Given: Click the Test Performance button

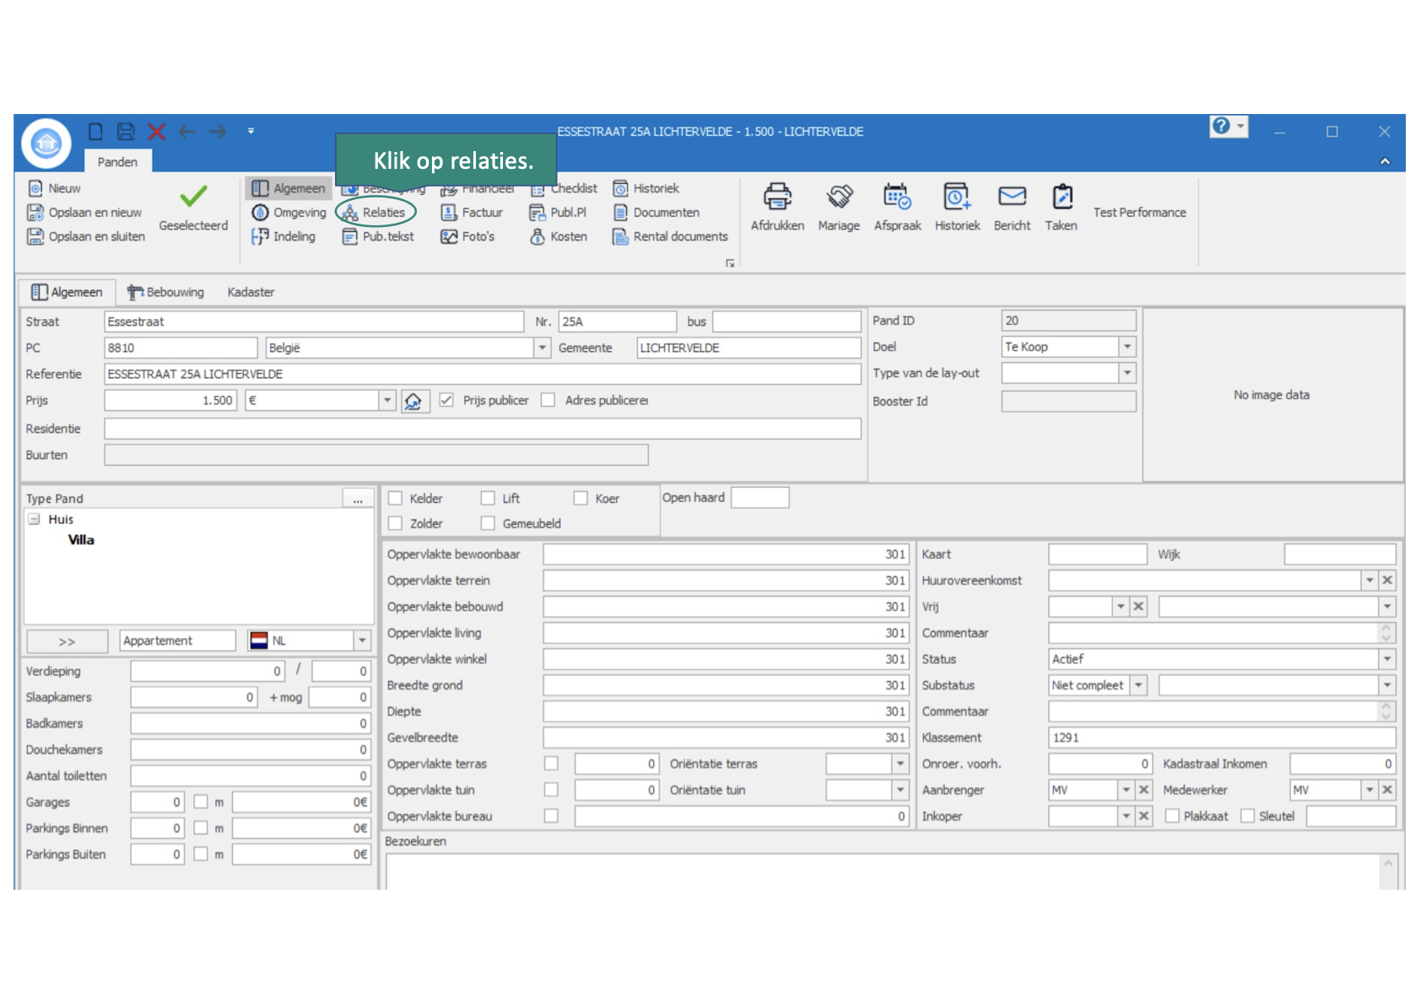Looking at the screenshot, I should pyautogui.click(x=1139, y=213).
